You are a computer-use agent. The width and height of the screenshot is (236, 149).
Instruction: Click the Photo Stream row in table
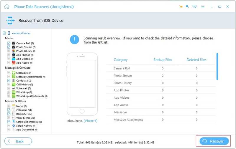[x=161, y=76]
